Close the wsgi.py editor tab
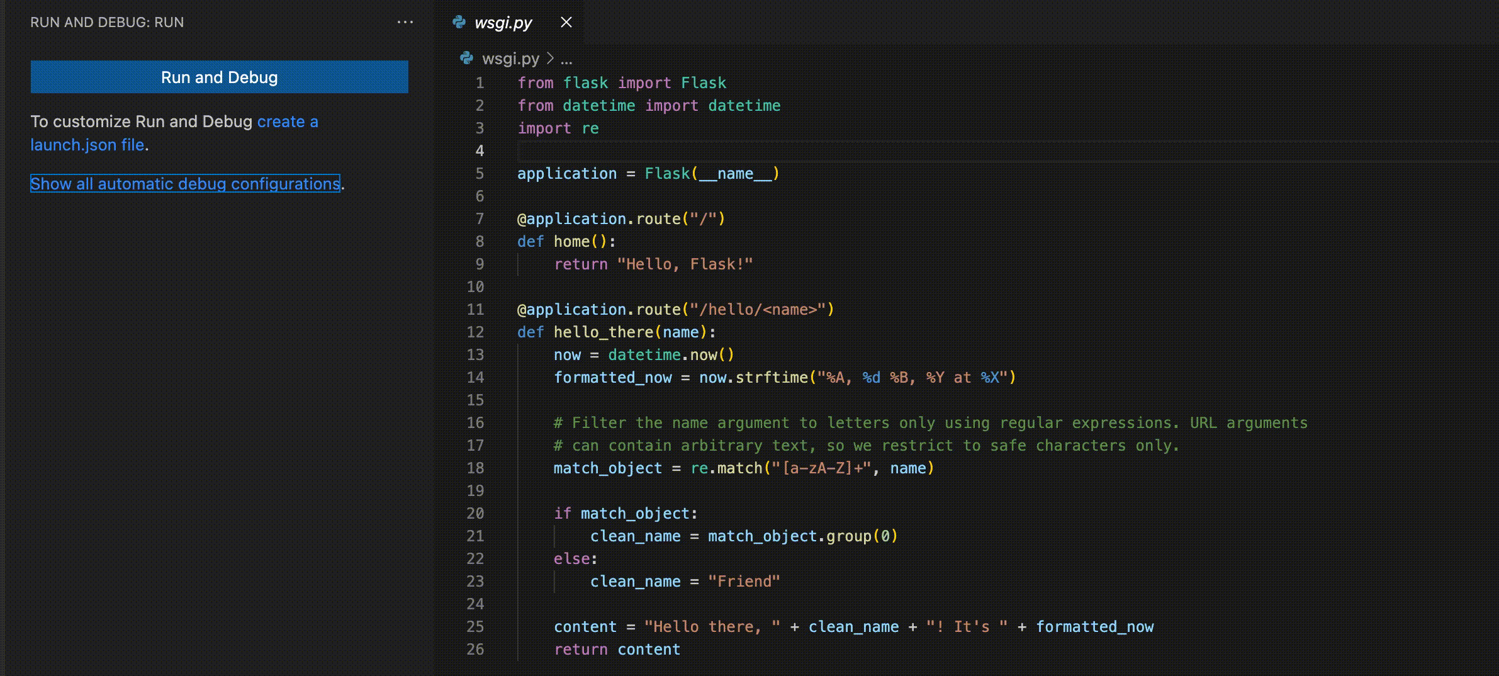Image resolution: width=1499 pixels, height=676 pixels. (x=566, y=22)
